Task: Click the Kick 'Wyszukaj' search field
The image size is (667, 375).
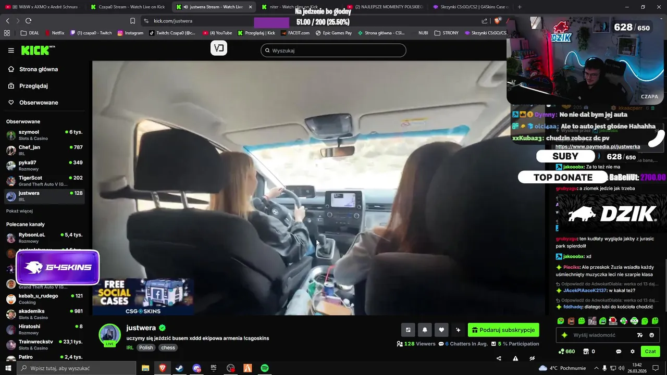Action: coord(333,51)
